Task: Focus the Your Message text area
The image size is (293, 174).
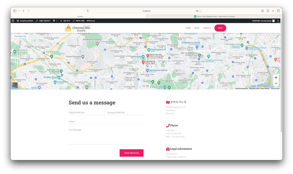Action: pos(106,136)
